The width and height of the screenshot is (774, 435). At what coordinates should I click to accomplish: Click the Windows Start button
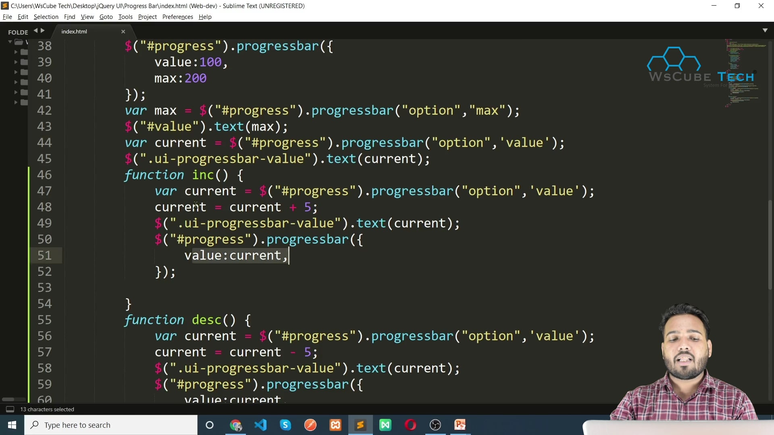[12, 425]
